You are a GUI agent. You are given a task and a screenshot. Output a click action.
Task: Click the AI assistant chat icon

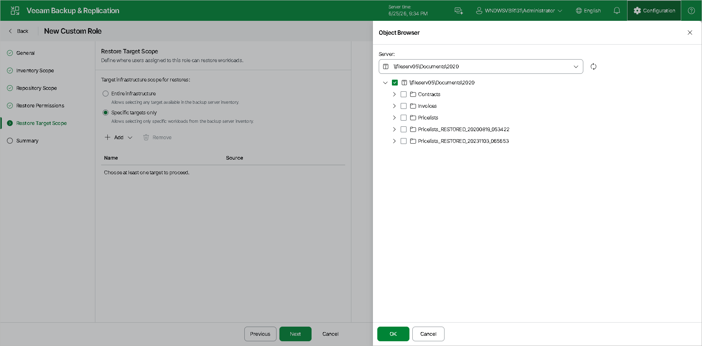459,11
